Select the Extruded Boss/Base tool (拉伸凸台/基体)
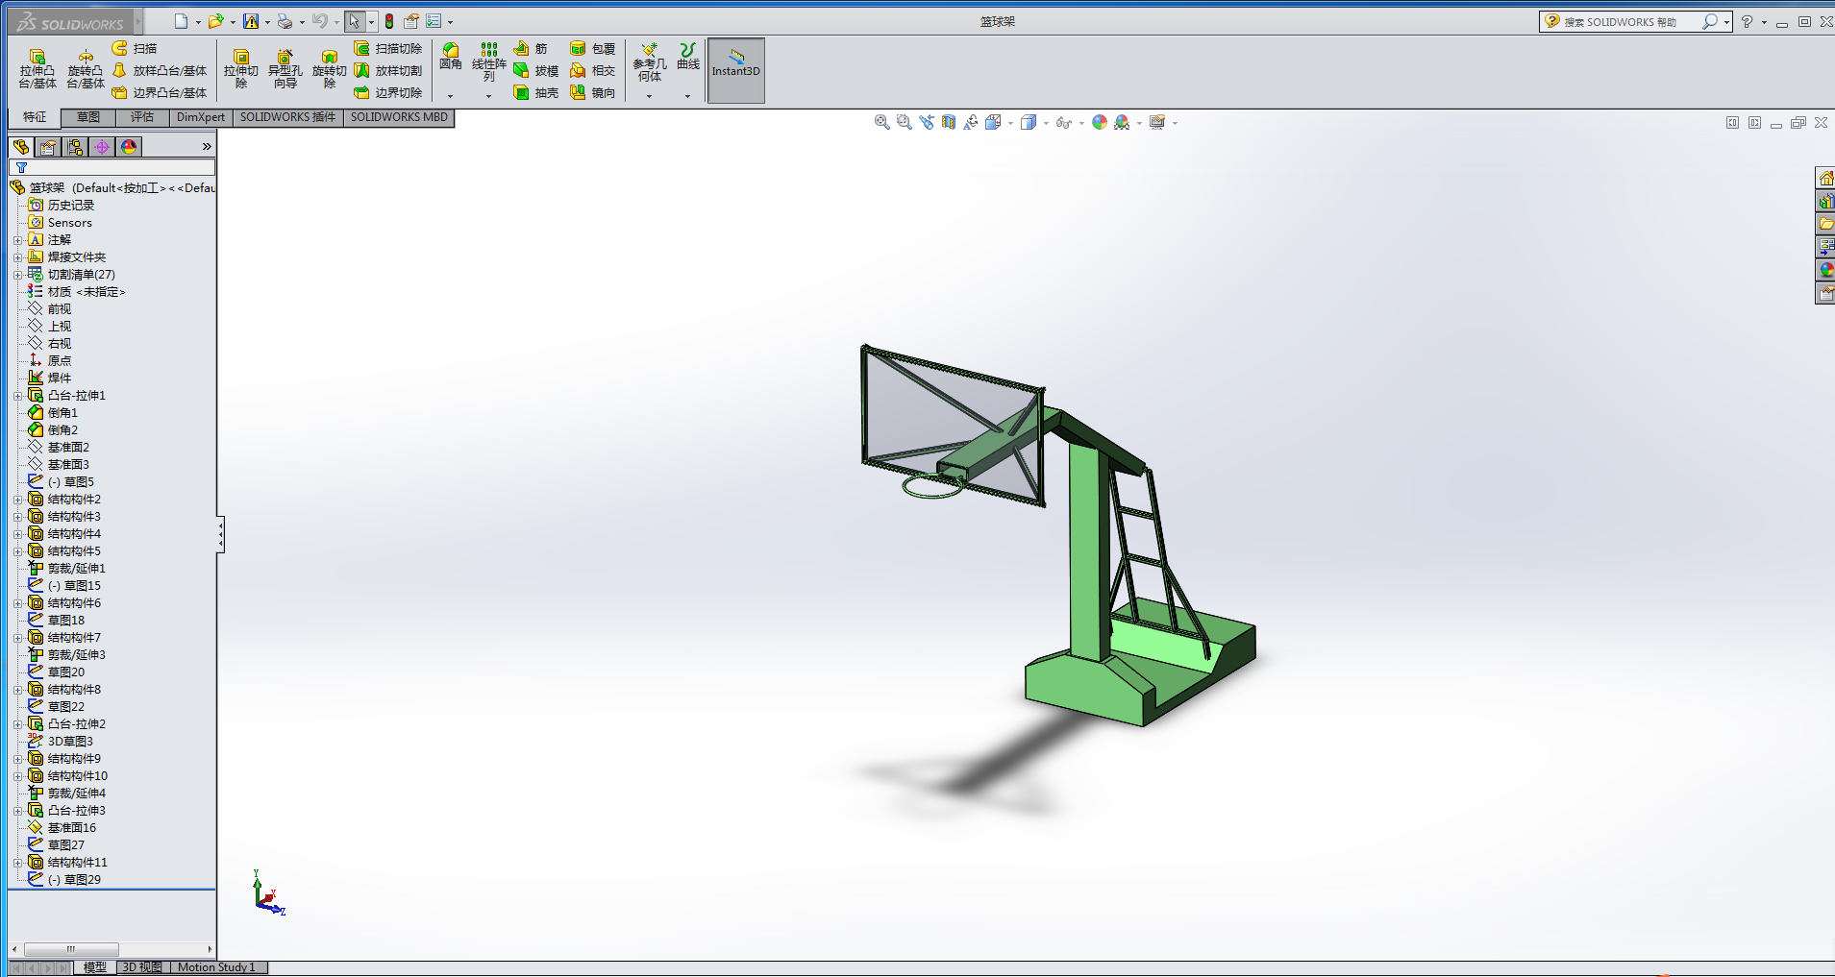This screenshot has width=1835, height=977. click(x=37, y=69)
